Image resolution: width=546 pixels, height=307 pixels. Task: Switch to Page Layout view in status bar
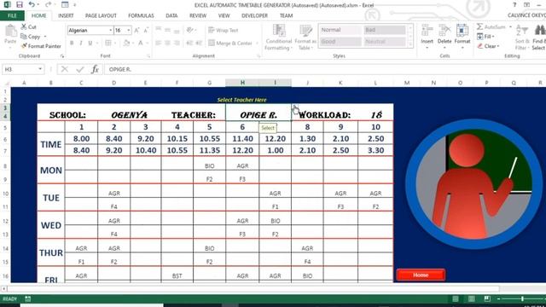(471, 299)
